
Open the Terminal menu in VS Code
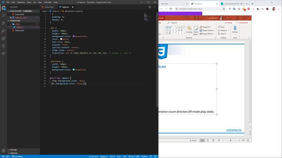[x=48, y=2]
